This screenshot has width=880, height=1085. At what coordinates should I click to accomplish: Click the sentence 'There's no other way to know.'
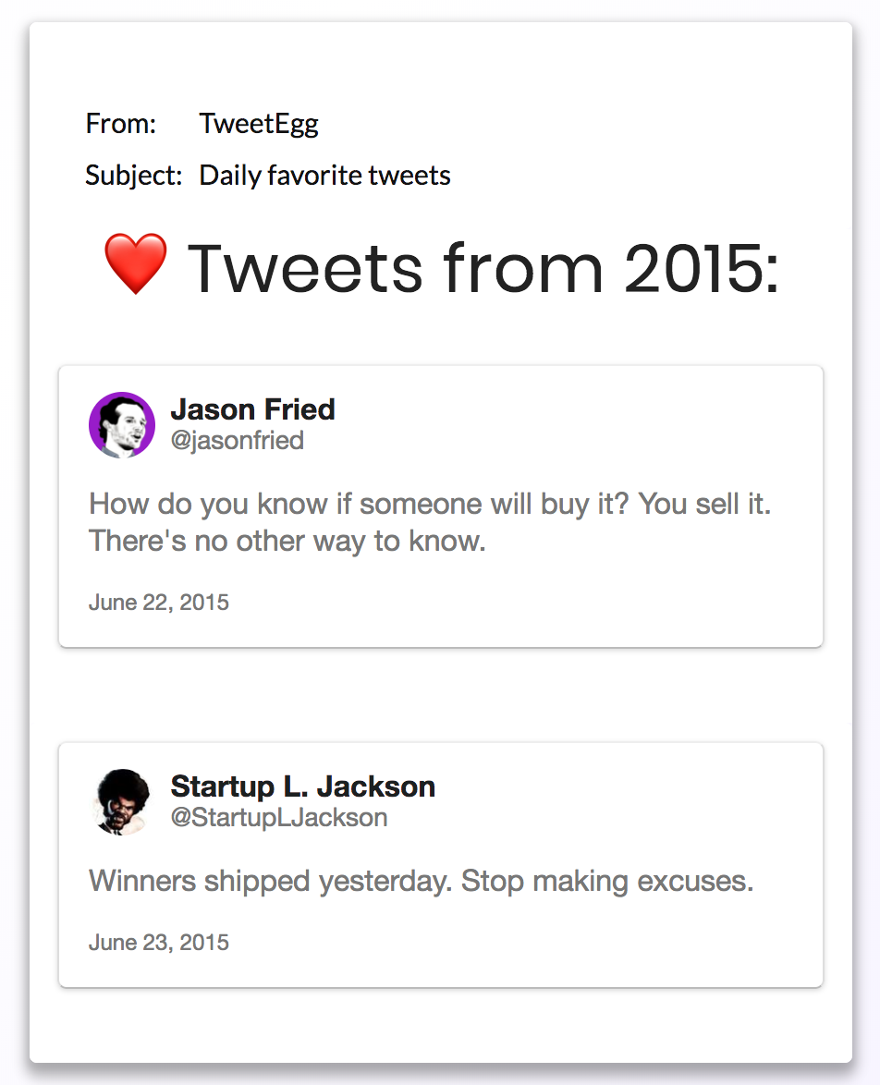pos(287,542)
